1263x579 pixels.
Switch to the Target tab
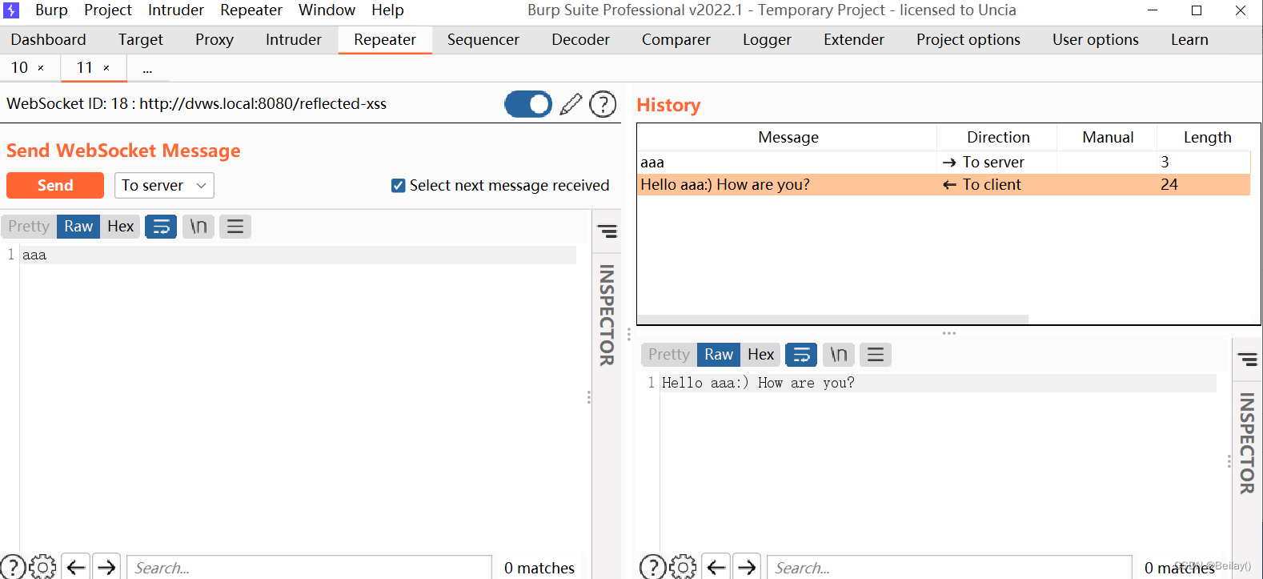point(141,40)
